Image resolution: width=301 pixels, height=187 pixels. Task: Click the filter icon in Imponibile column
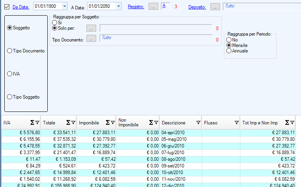click(x=113, y=122)
